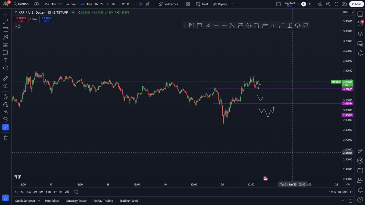Open the Pine Editor tab
The width and height of the screenshot is (365, 205).
tap(52, 201)
